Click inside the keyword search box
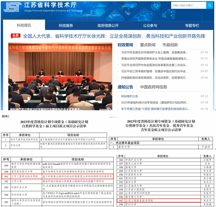Viewport: 216px width, 207px height. click(x=188, y=5)
